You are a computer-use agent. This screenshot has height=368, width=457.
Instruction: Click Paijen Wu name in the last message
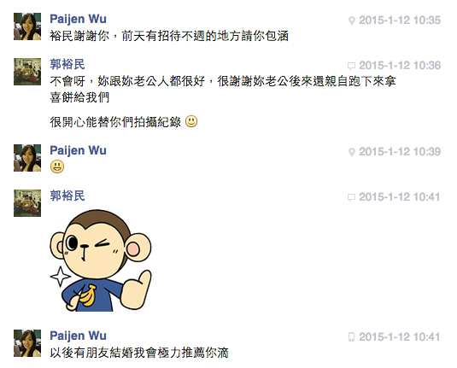click(78, 336)
